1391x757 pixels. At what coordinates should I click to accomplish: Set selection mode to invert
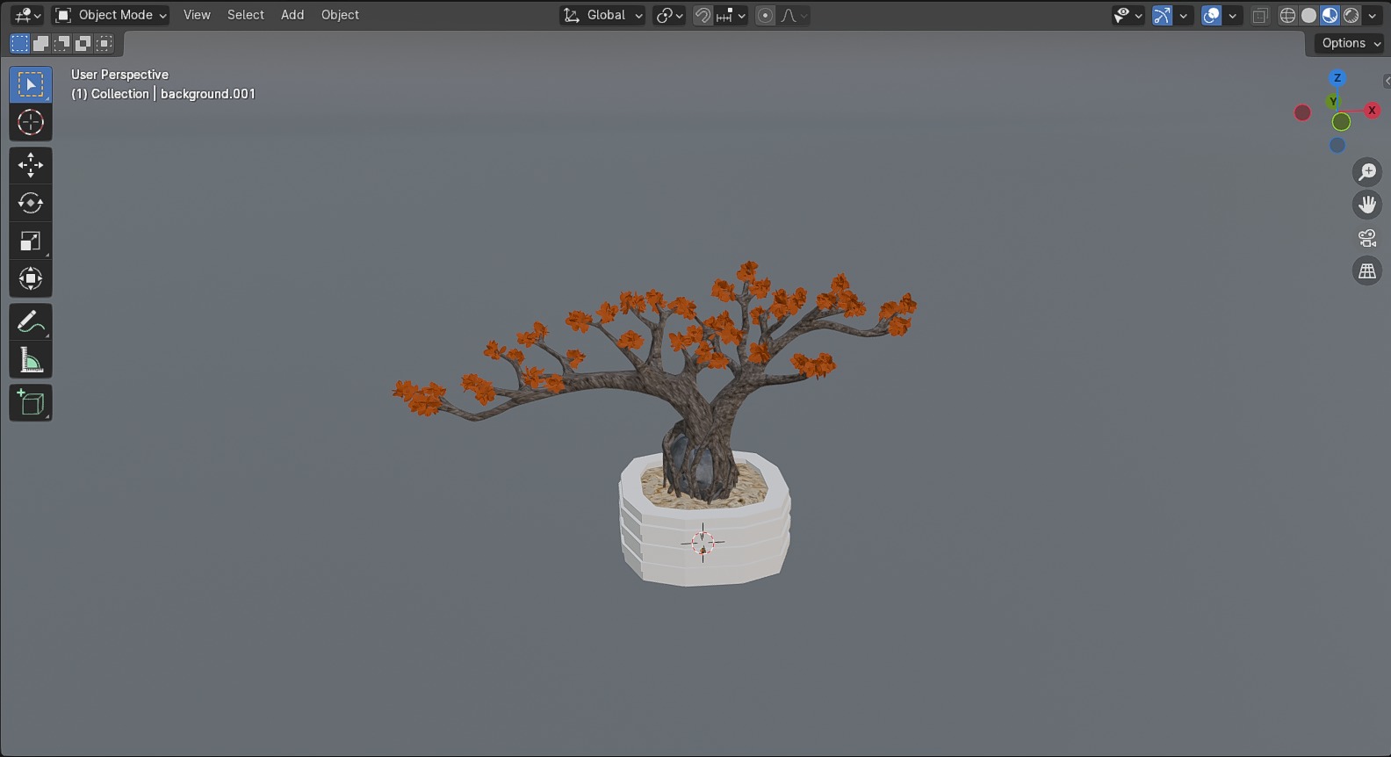point(83,43)
